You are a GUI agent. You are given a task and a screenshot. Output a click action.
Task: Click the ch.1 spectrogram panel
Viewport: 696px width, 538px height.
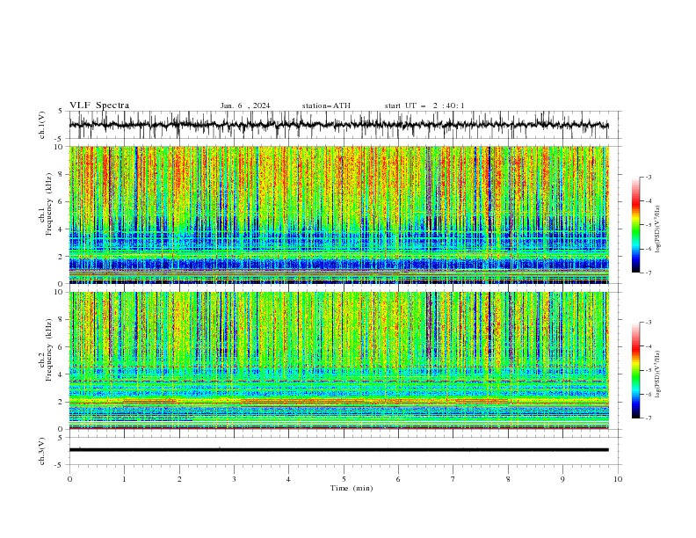click(338, 214)
